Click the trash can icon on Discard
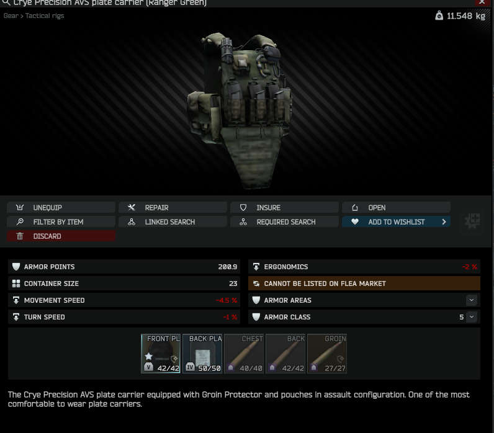The height and width of the screenshot is (433, 494). pos(20,236)
